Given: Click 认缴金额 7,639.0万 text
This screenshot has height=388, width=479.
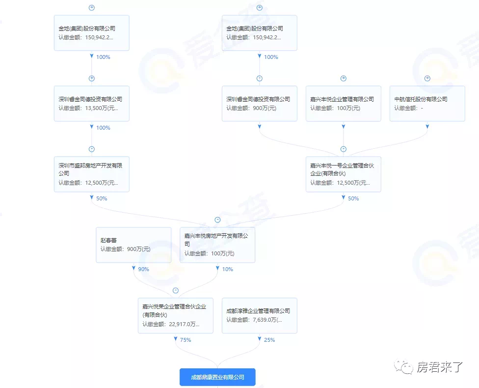Looking at the screenshot, I should pos(254,320).
